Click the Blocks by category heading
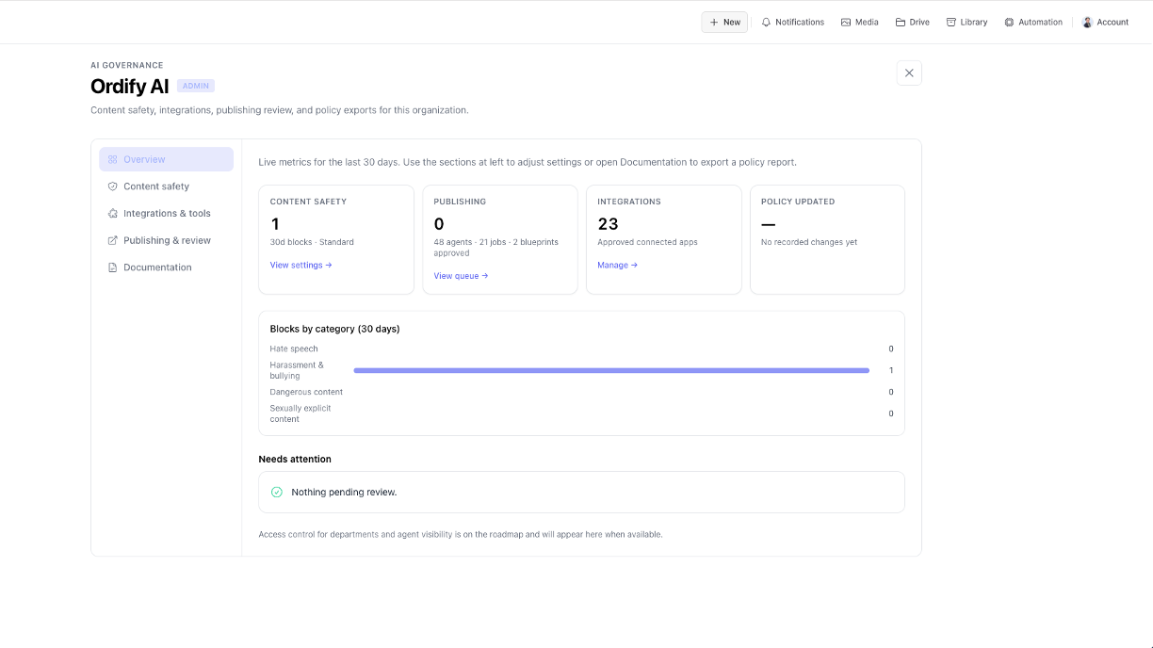Screen dimensions: 1153x648 [334, 329]
